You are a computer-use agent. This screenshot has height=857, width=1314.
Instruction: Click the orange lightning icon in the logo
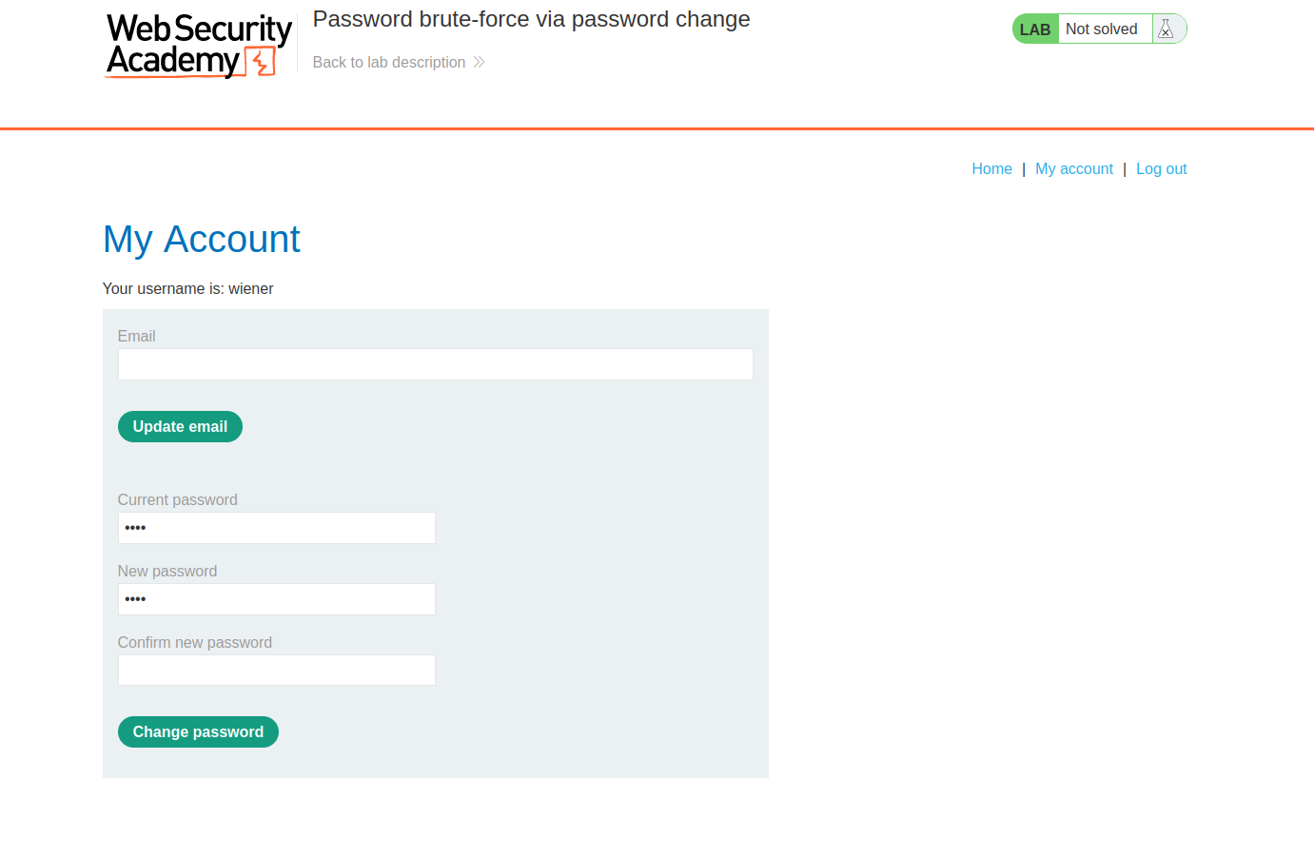coord(258,63)
